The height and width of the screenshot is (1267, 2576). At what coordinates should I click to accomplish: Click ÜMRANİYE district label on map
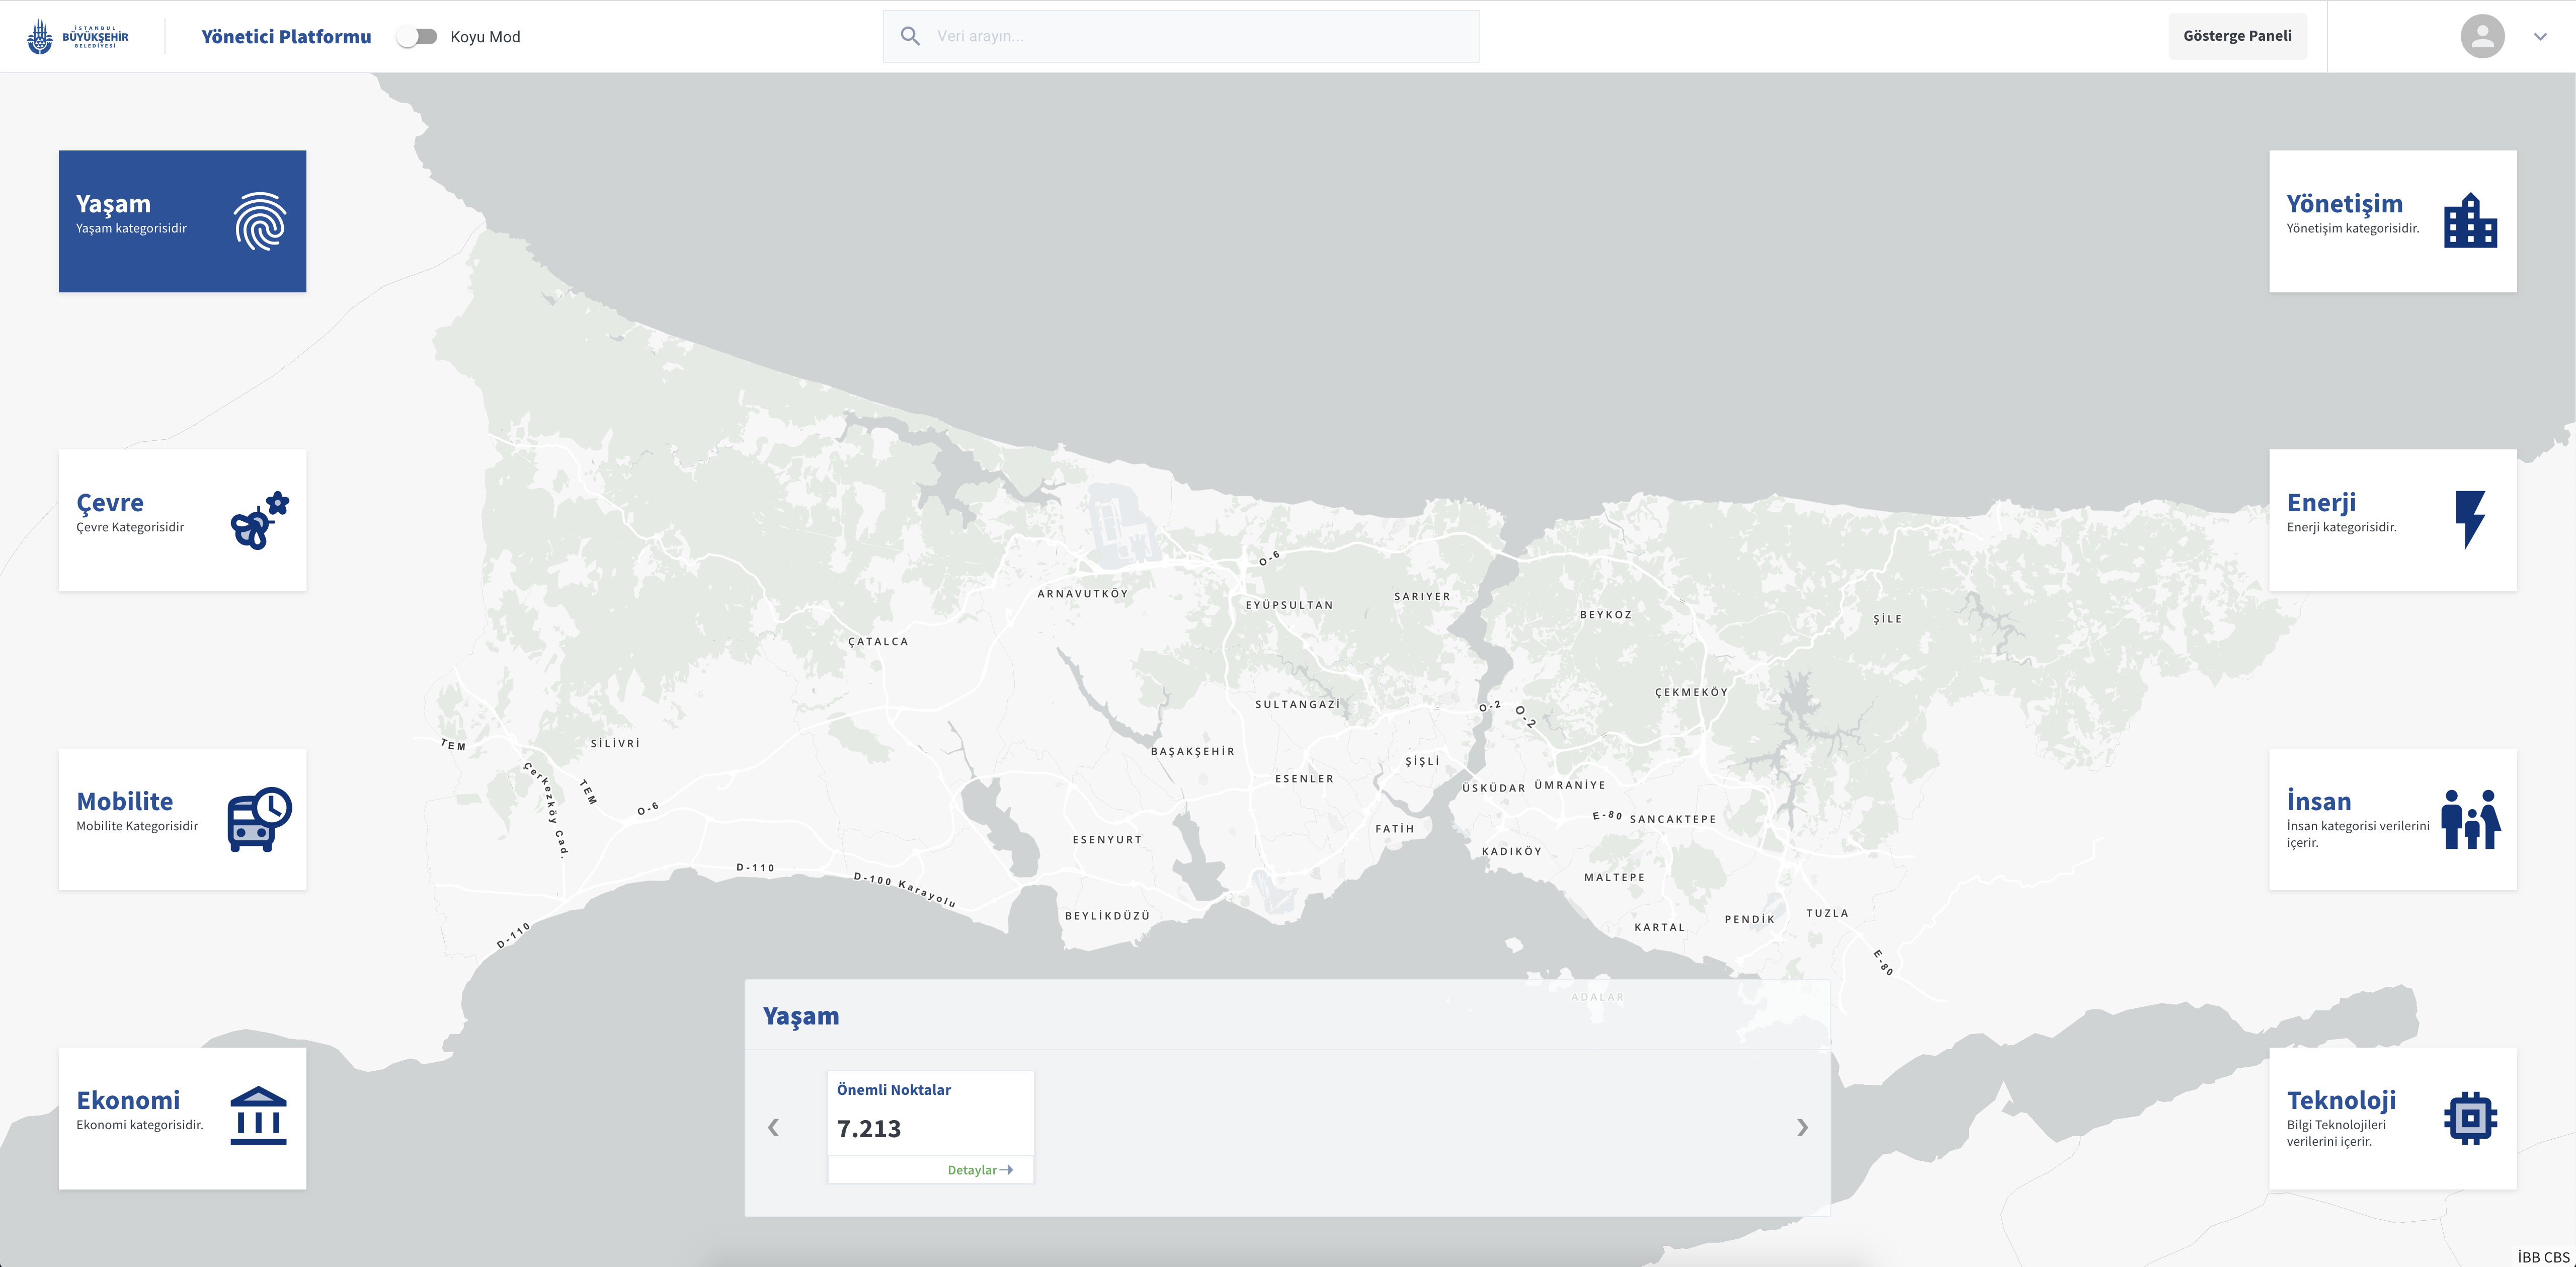click(1570, 786)
